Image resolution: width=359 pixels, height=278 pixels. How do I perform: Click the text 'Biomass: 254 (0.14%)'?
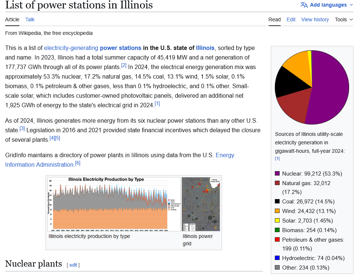pos(309,230)
